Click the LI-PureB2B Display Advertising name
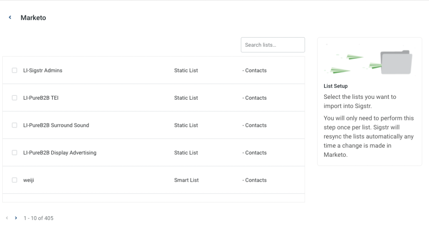429x230 pixels. (x=60, y=153)
